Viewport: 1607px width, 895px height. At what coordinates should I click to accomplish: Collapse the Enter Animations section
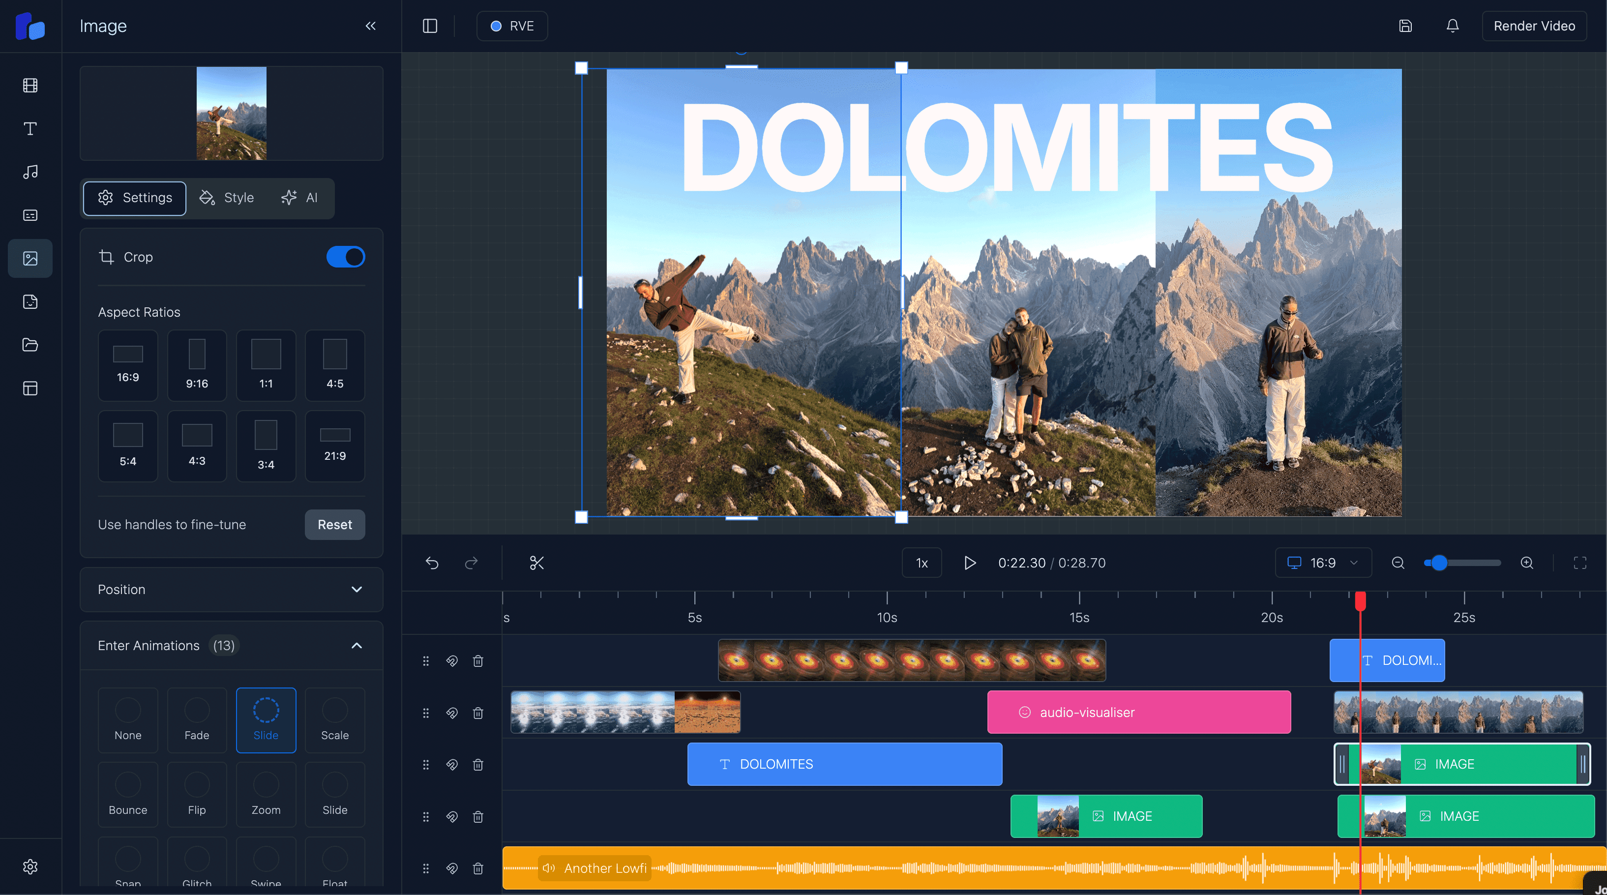click(x=356, y=645)
